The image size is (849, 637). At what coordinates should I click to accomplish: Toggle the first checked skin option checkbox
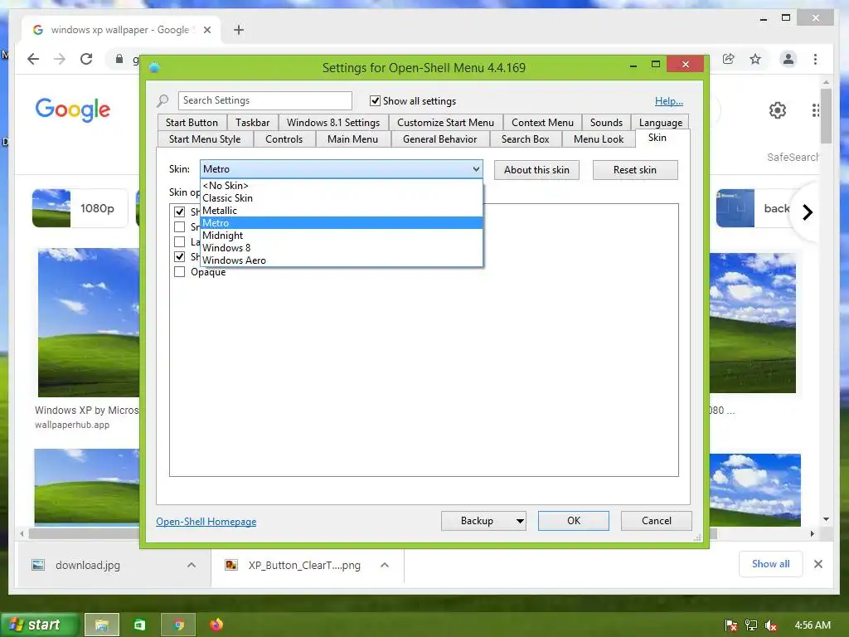click(179, 212)
